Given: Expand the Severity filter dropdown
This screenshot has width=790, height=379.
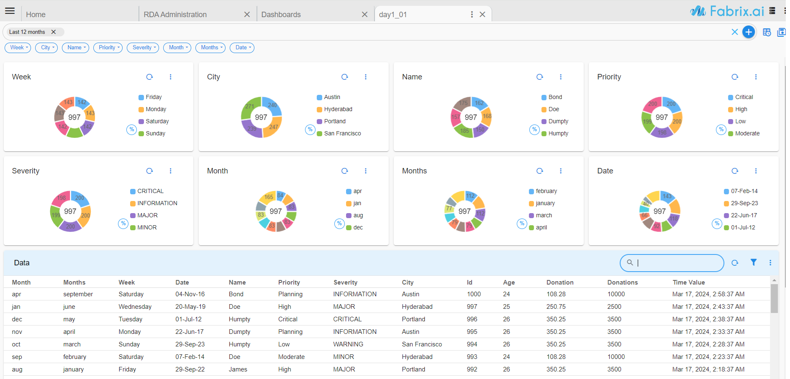Looking at the screenshot, I should tap(143, 48).
